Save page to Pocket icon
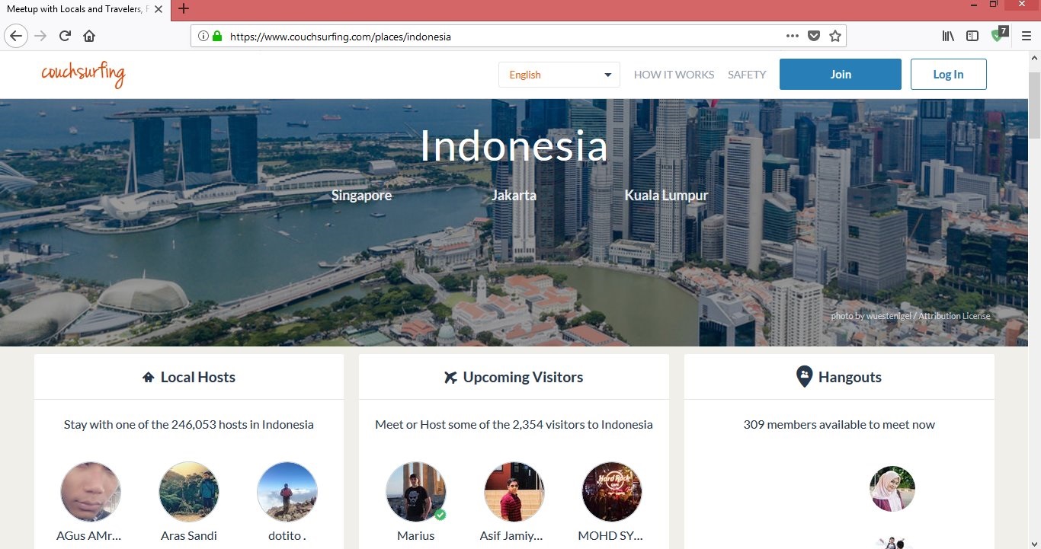 pos(813,36)
